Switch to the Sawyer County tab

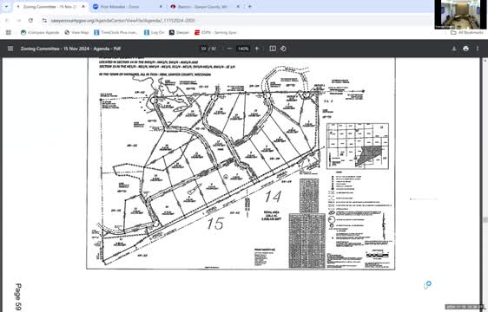(x=206, y=7)
